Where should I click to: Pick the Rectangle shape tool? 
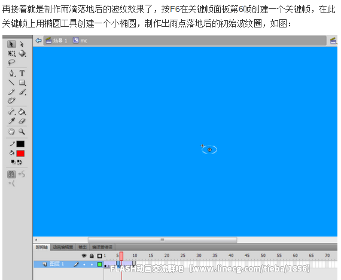(22, 83)
